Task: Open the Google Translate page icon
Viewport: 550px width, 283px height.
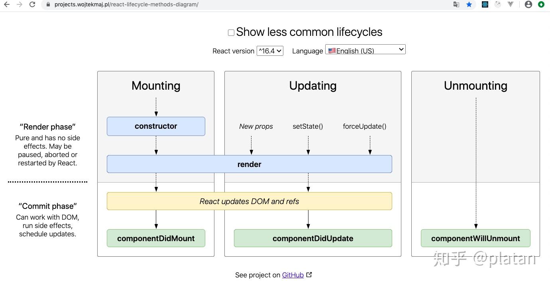Action: pos(456,4)
